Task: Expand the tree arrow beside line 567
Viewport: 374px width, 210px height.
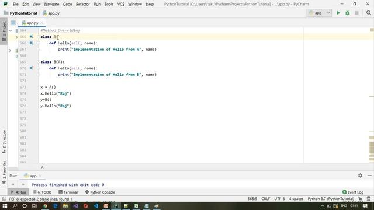Action: coord(10,50)
